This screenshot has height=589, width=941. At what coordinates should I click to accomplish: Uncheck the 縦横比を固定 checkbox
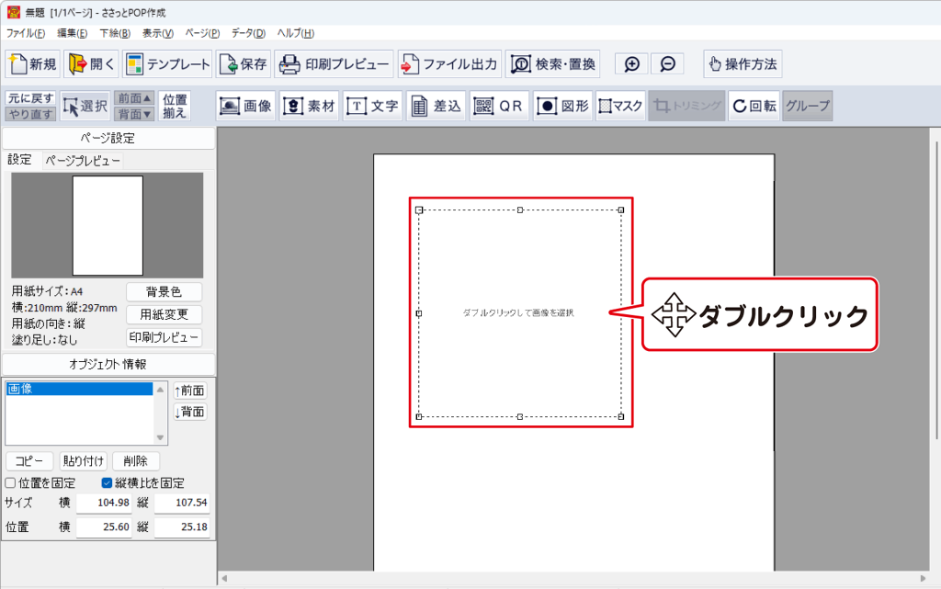(107, 482)
